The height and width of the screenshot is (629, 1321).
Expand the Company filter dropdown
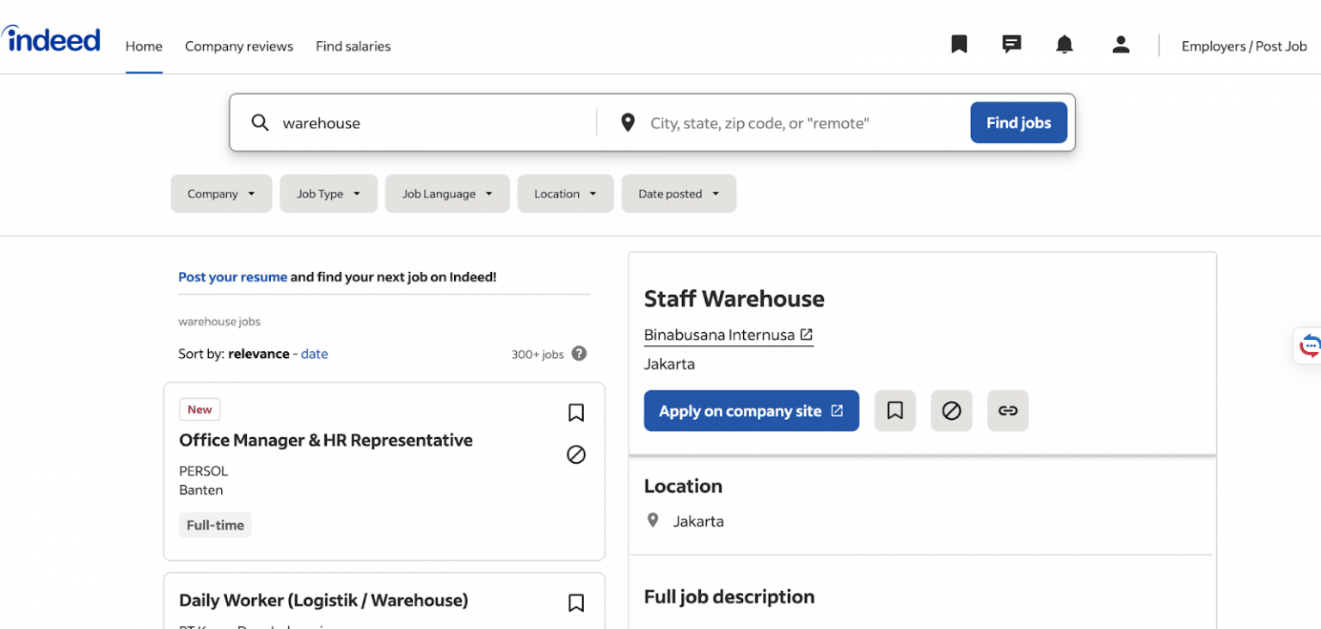[221, 194]
